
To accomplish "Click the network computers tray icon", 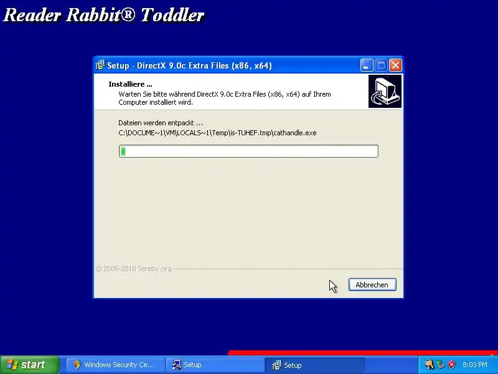I will tap(441, 365).
